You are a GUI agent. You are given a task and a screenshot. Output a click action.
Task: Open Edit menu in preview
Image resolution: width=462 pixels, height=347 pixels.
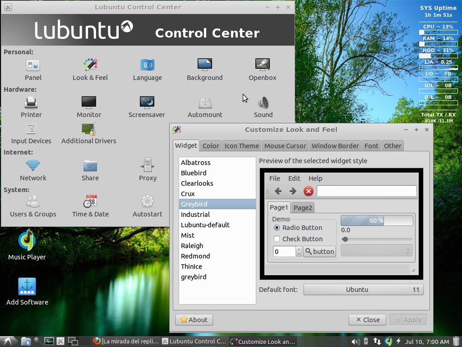point(294,178)
